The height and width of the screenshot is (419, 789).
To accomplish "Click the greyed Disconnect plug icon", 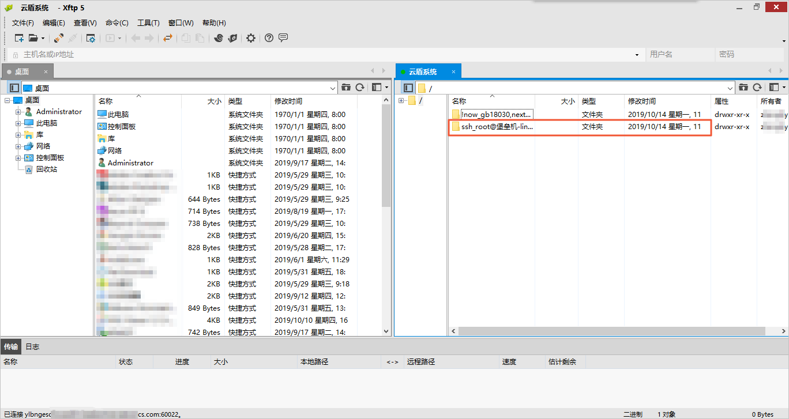I will point(73,38).
